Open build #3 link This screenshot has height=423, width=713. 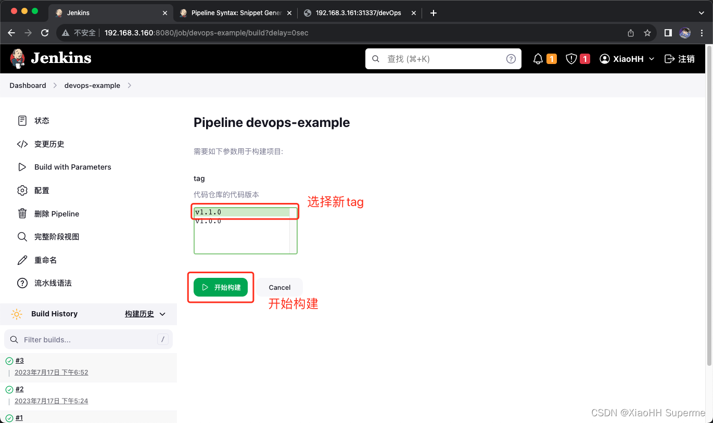click(x=20, y=361)
